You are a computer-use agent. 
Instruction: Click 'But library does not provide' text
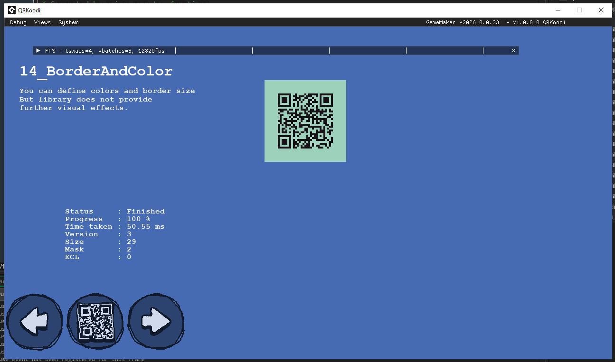point(86,99)
